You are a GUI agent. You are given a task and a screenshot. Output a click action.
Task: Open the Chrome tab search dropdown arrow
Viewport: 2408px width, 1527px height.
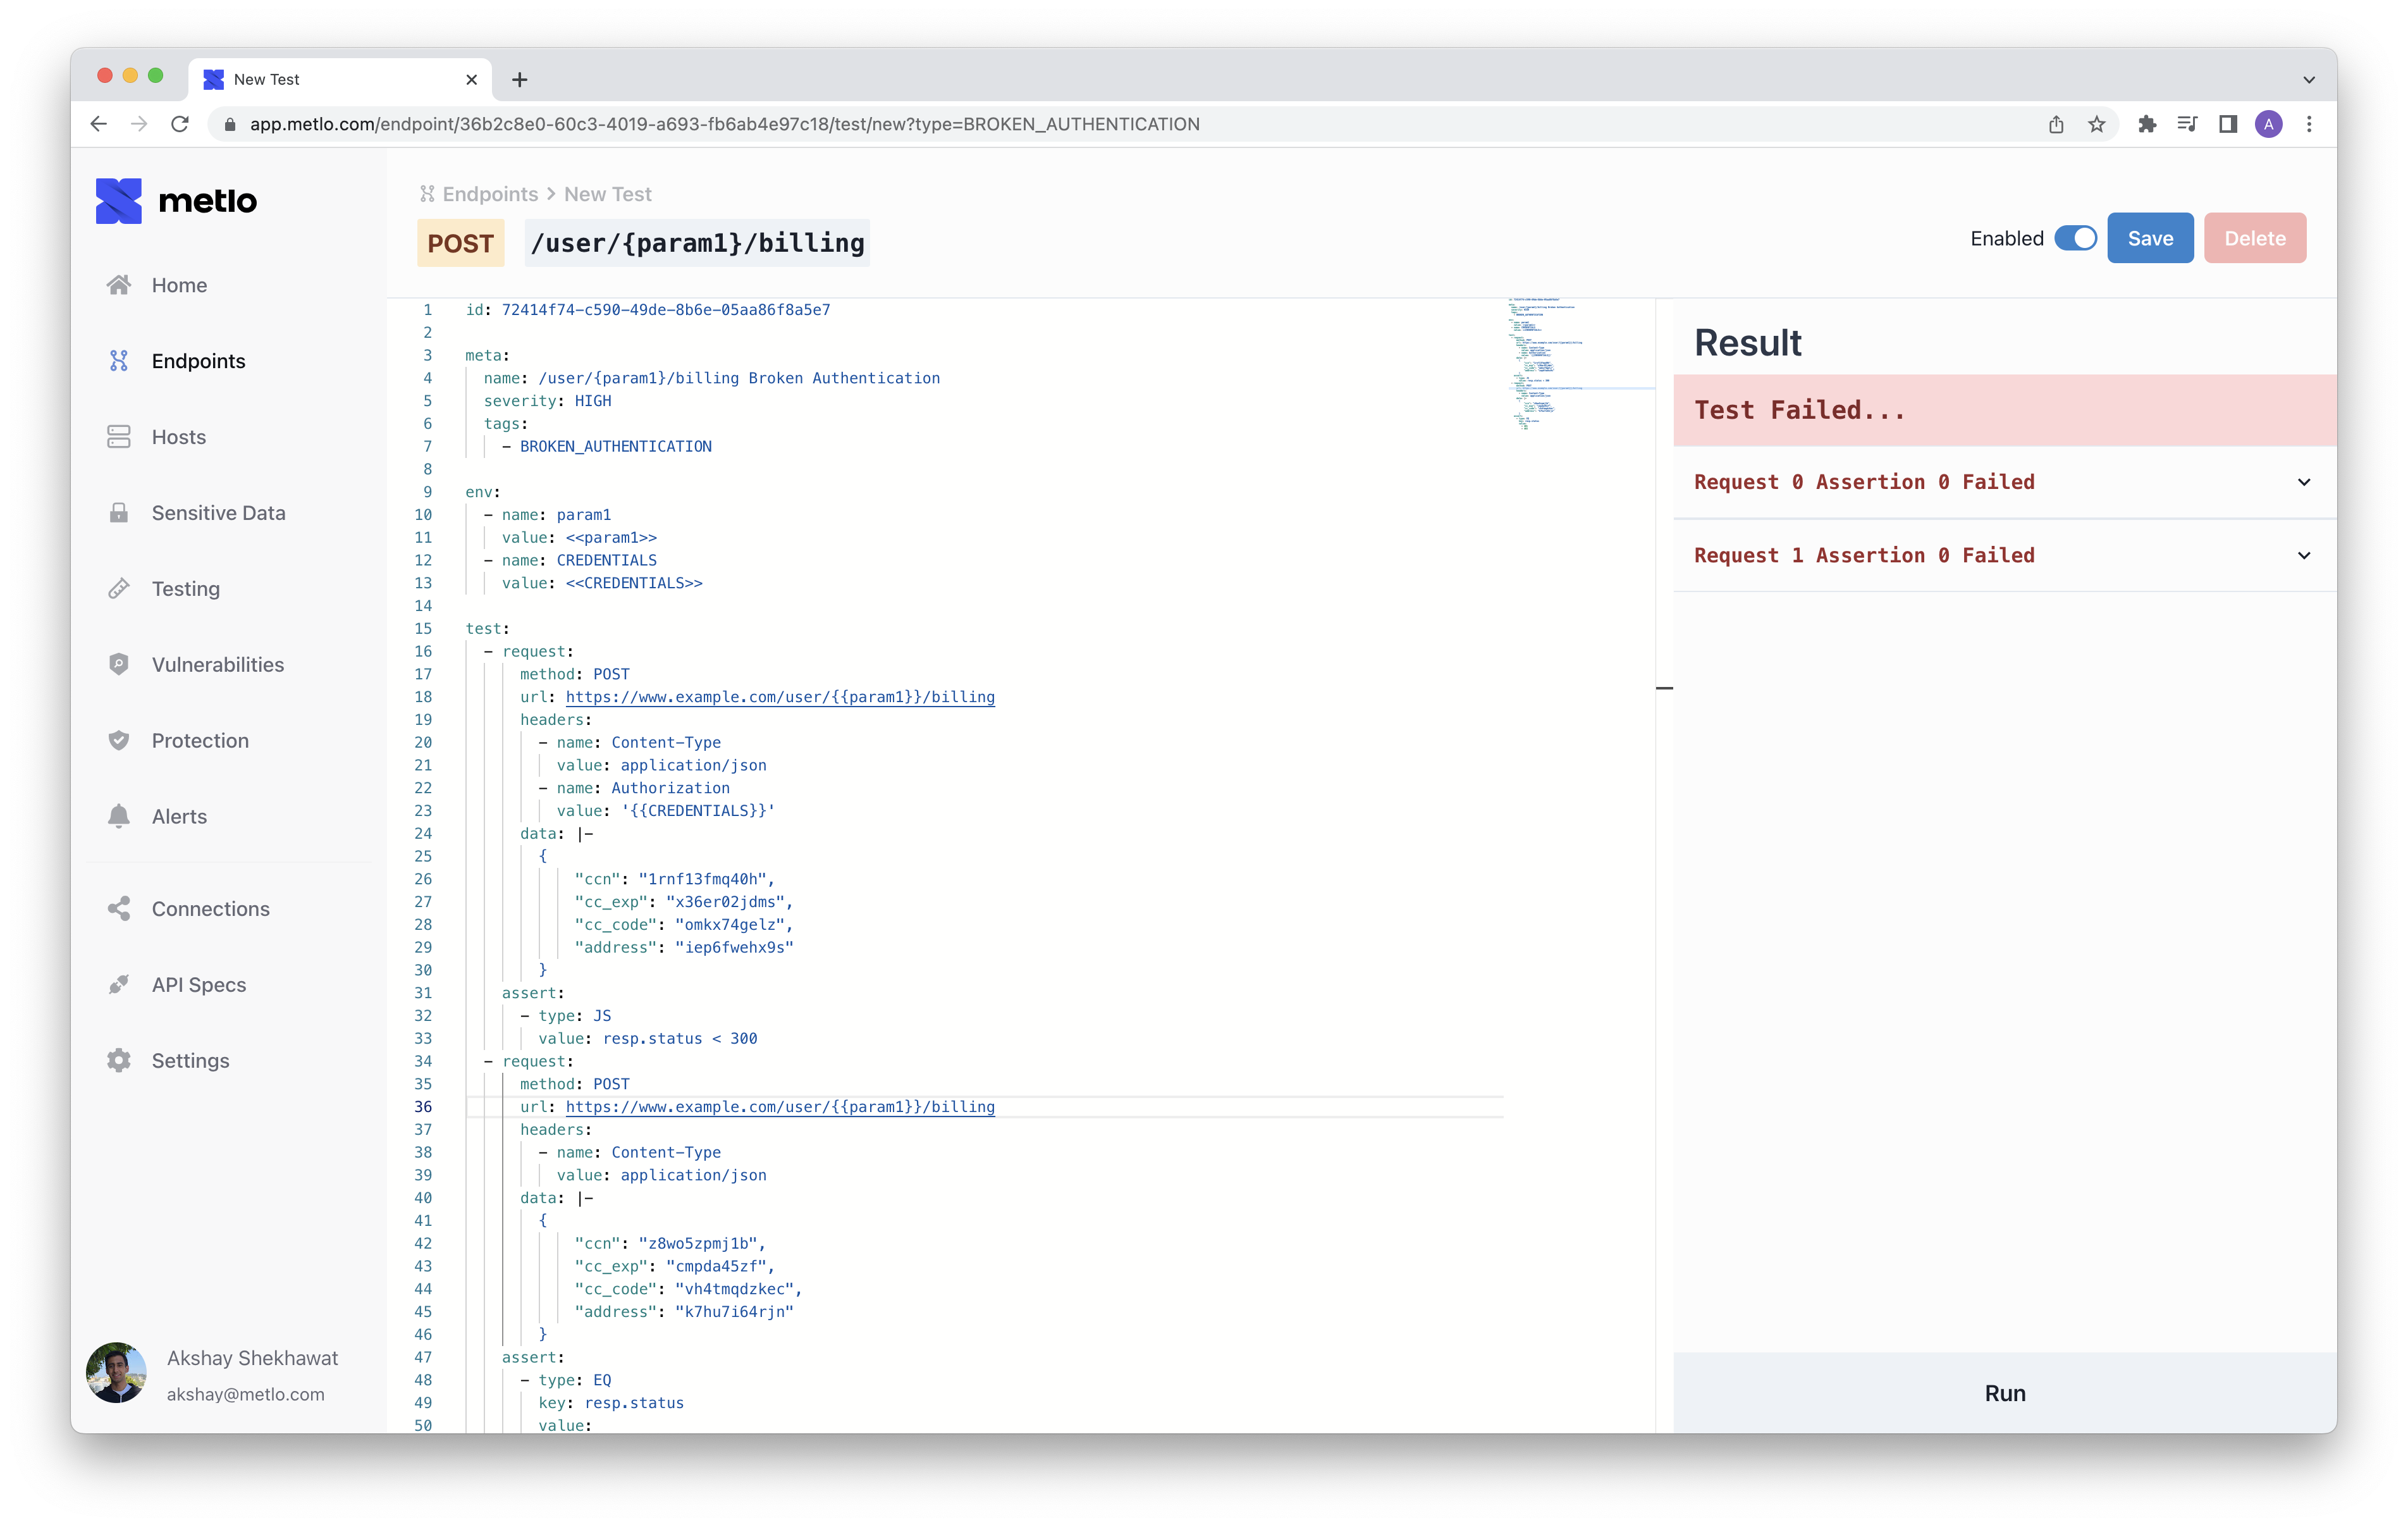2309,79
